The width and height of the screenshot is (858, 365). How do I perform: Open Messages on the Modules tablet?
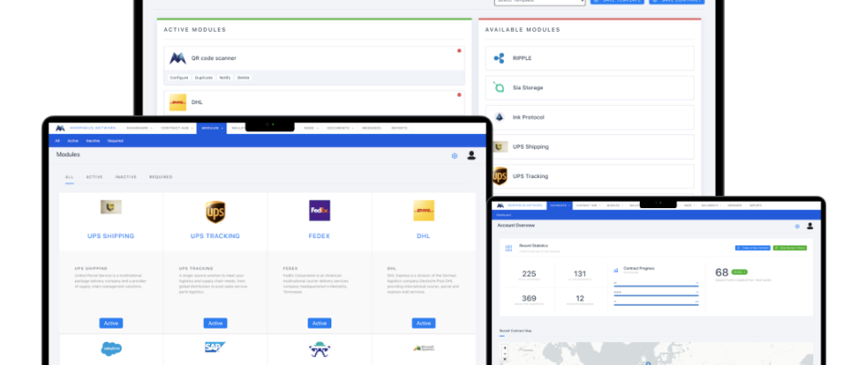[x=371, y=128]
